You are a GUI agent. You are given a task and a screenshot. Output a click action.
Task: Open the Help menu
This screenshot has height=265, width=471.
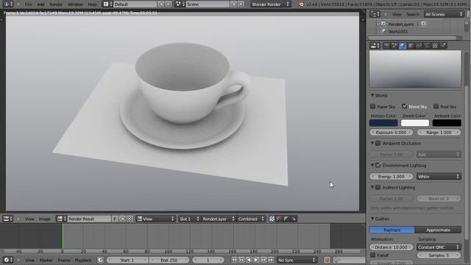(92, 4)
